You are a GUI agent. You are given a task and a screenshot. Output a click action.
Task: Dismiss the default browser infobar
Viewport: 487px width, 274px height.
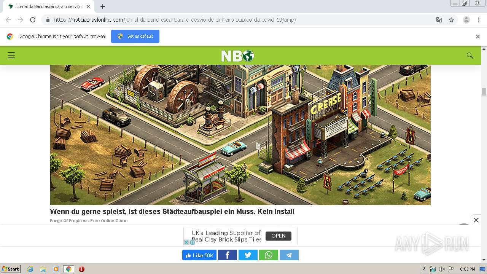pyautogui.click(x=478, y=37)
